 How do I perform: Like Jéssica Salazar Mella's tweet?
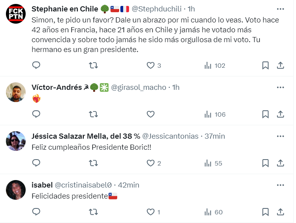click(151, 163)
